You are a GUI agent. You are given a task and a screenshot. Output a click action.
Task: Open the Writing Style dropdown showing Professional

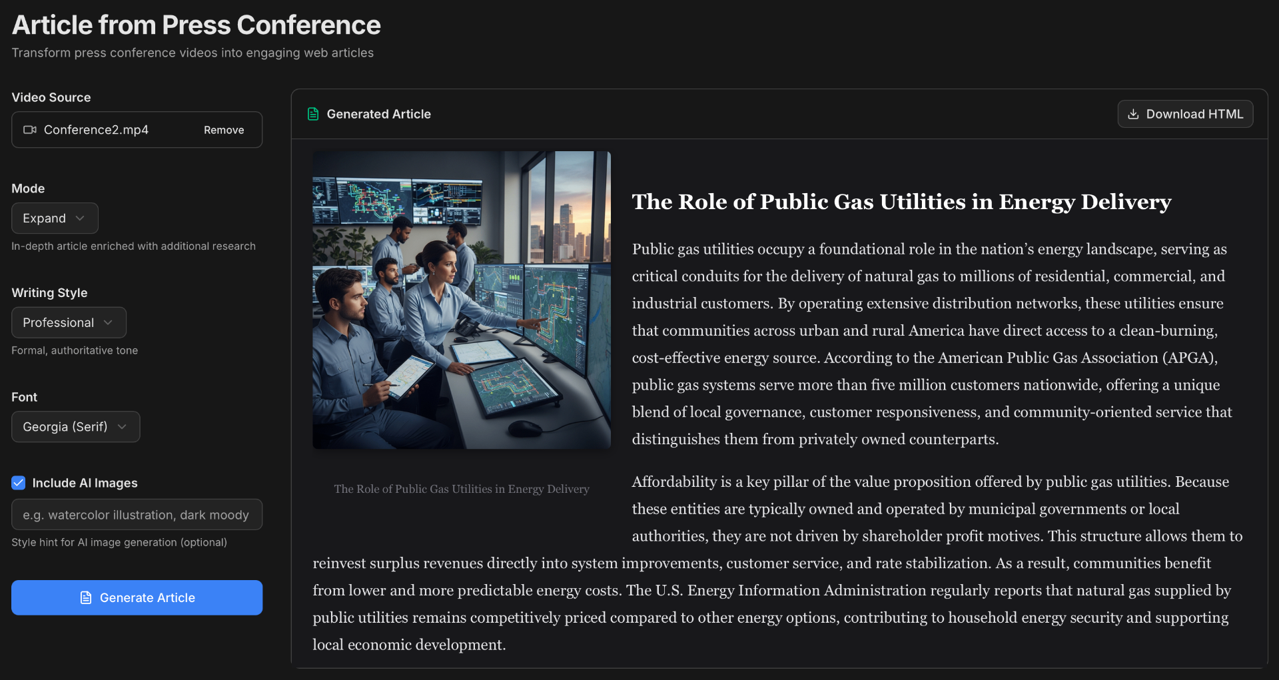point(69,322)
